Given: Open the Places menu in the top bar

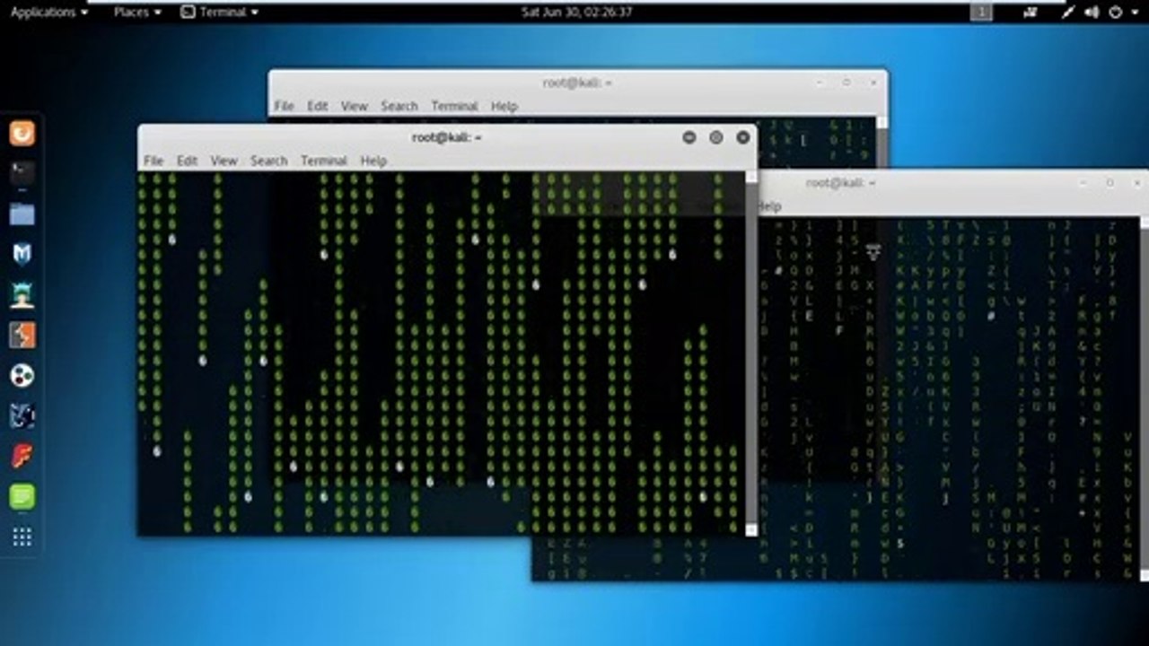Looking at the screenshot, I should [137, 13].
